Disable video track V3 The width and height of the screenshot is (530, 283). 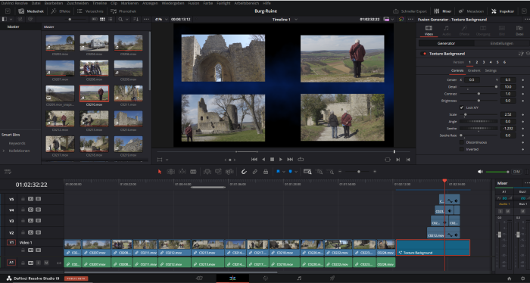point(38,220)
